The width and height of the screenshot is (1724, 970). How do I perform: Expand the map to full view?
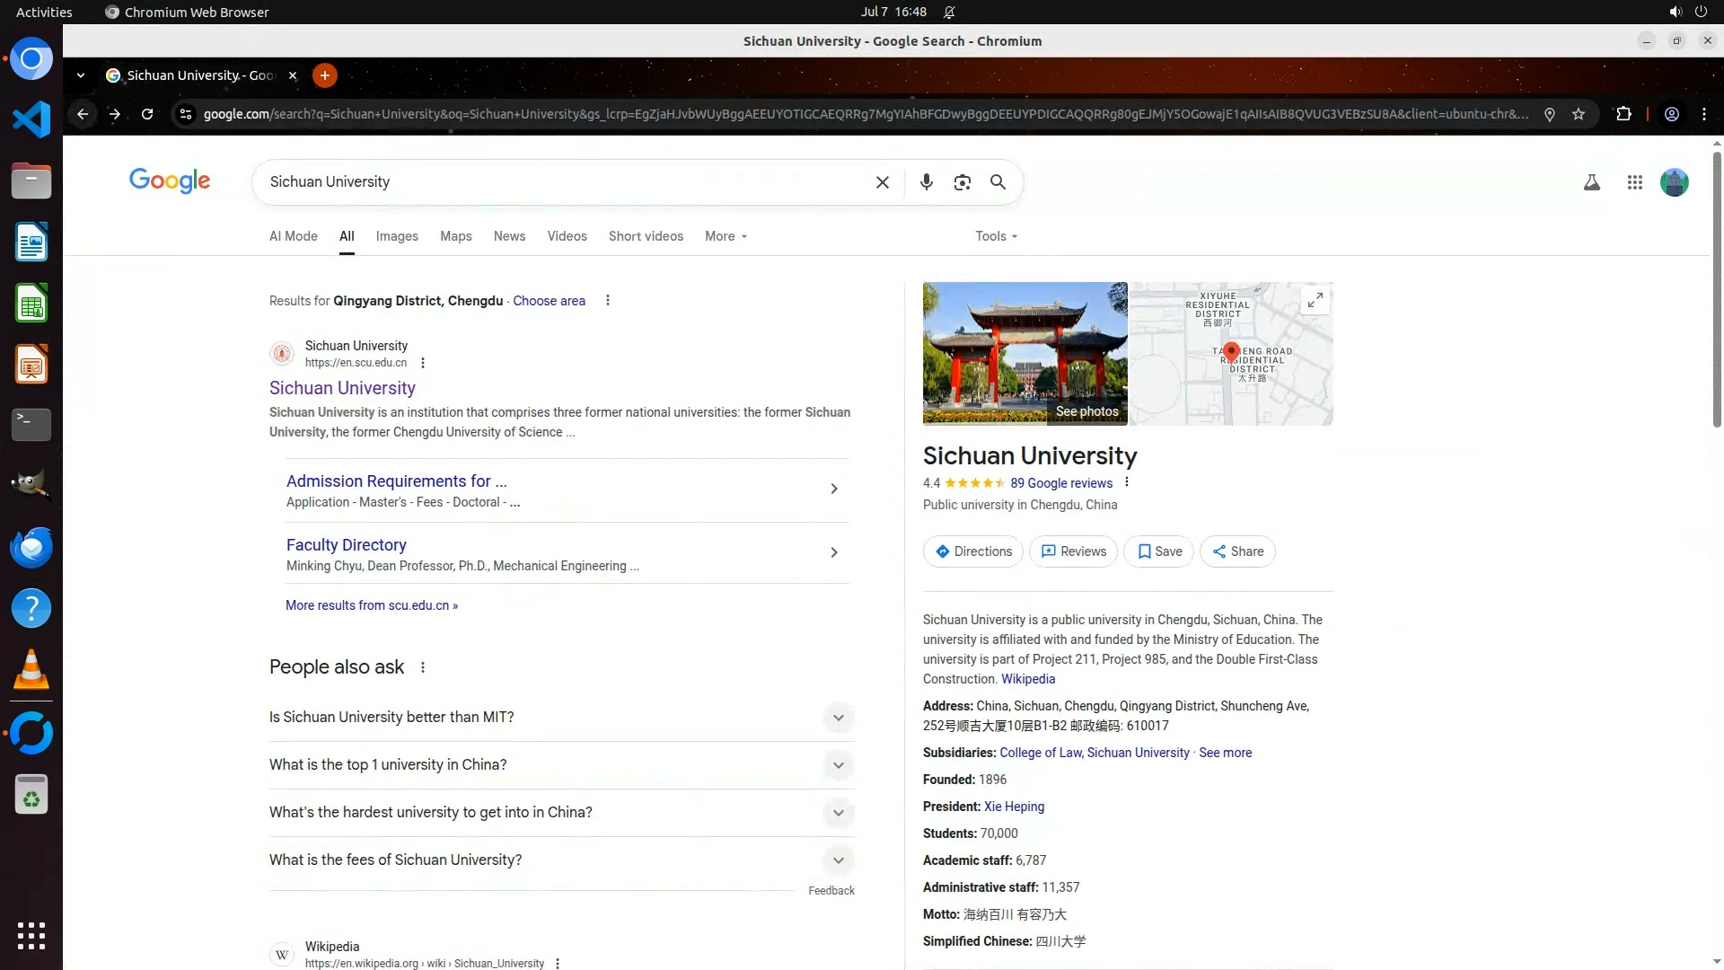[x=1315, y=300]
